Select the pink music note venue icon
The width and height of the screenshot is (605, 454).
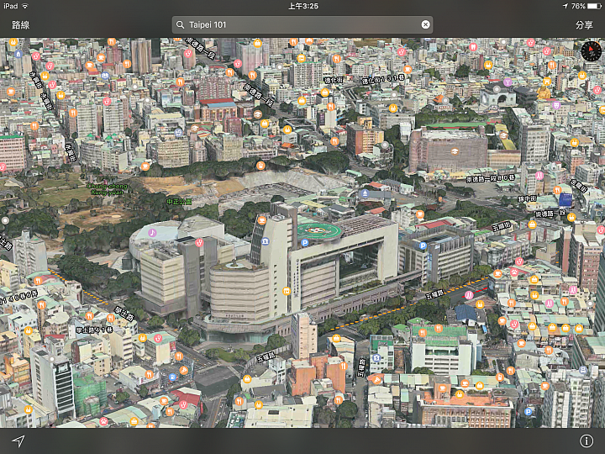click(152, 232)
